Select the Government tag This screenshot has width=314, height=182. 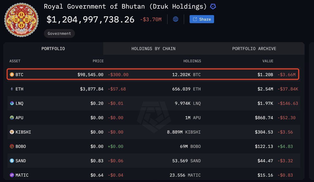pyautogui.click(x=59, y=33)
